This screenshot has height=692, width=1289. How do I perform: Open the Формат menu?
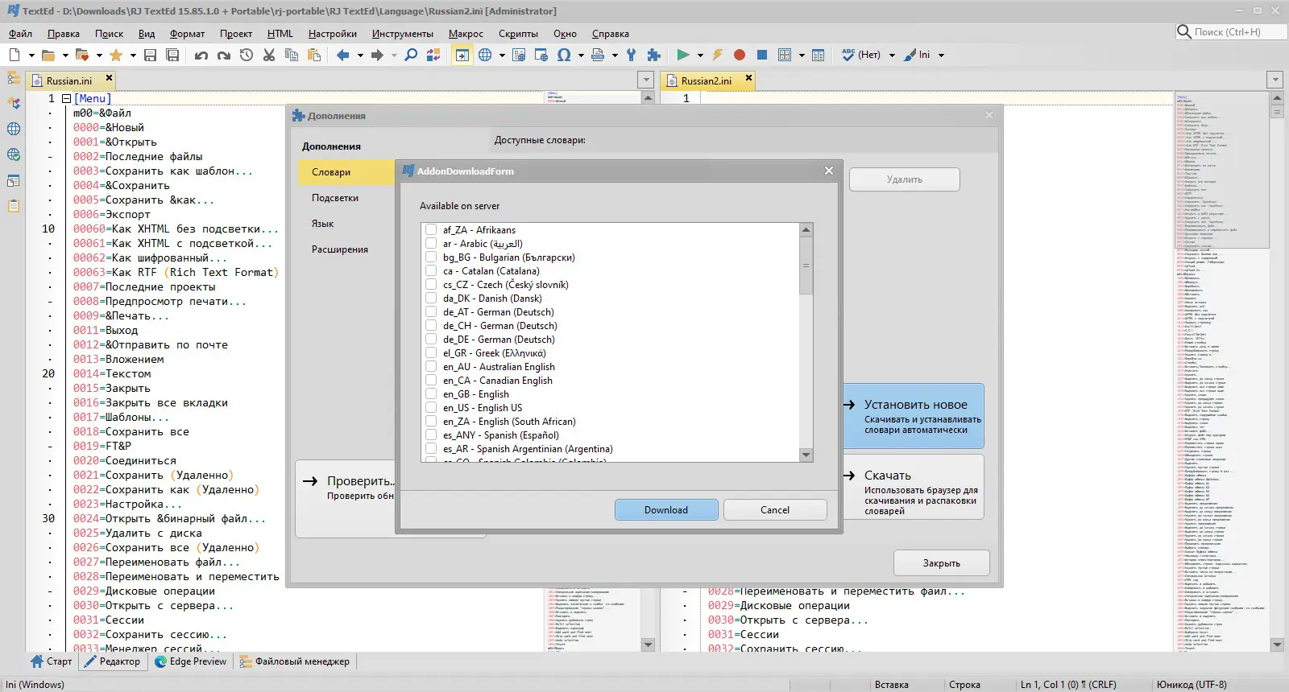click(187, 34)
